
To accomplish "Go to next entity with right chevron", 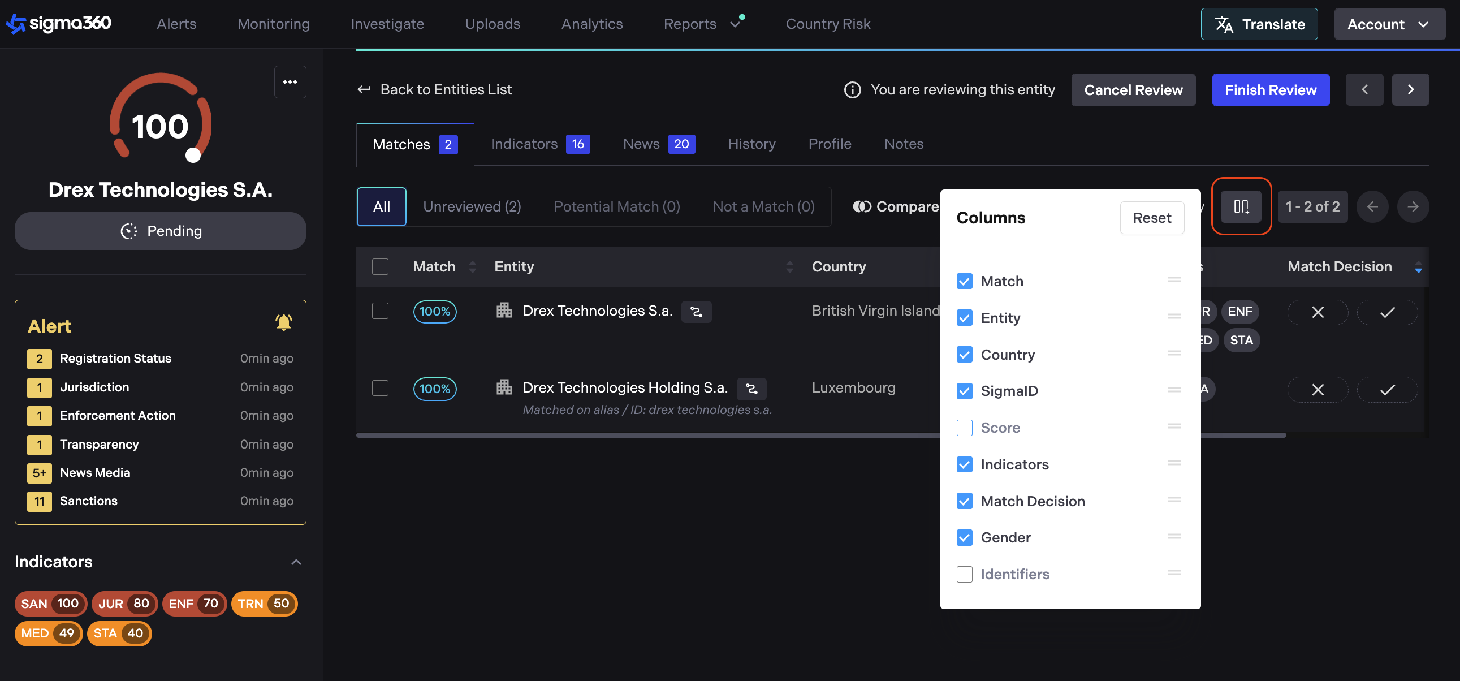I will pos(1410,89).
